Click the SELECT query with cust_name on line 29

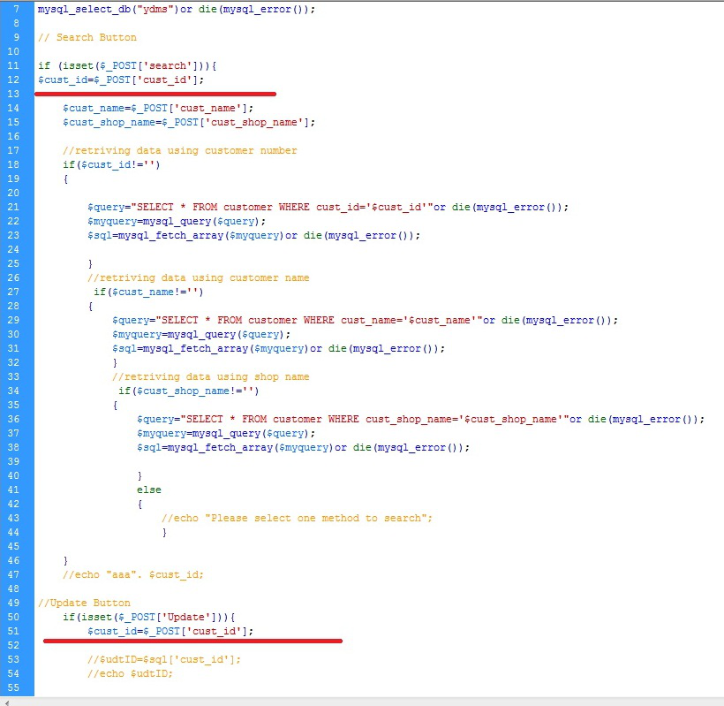(x=365, y=320)
